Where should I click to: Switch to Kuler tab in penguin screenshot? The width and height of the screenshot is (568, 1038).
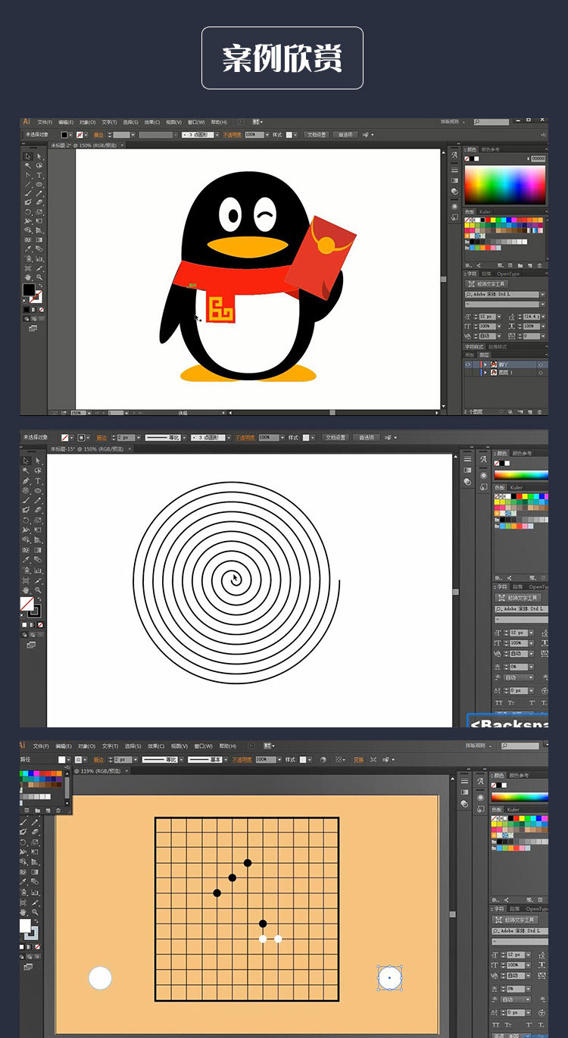coord(485,211)
